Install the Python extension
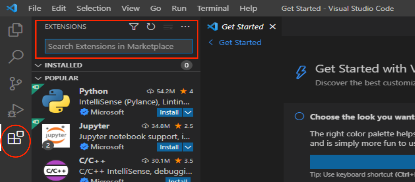Viewport: 415px width, 182px height. pyautogui.click(x=169, y=112)
